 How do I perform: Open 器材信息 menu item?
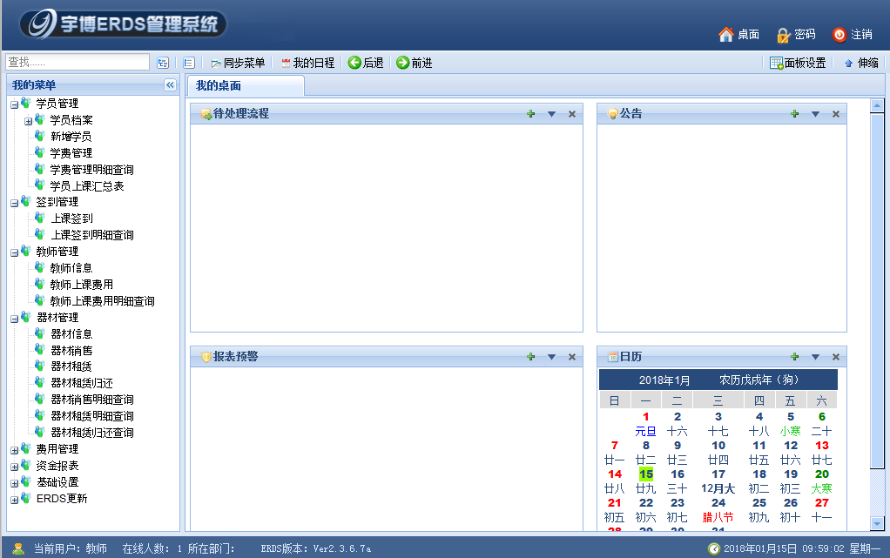(x=71, y=334)
